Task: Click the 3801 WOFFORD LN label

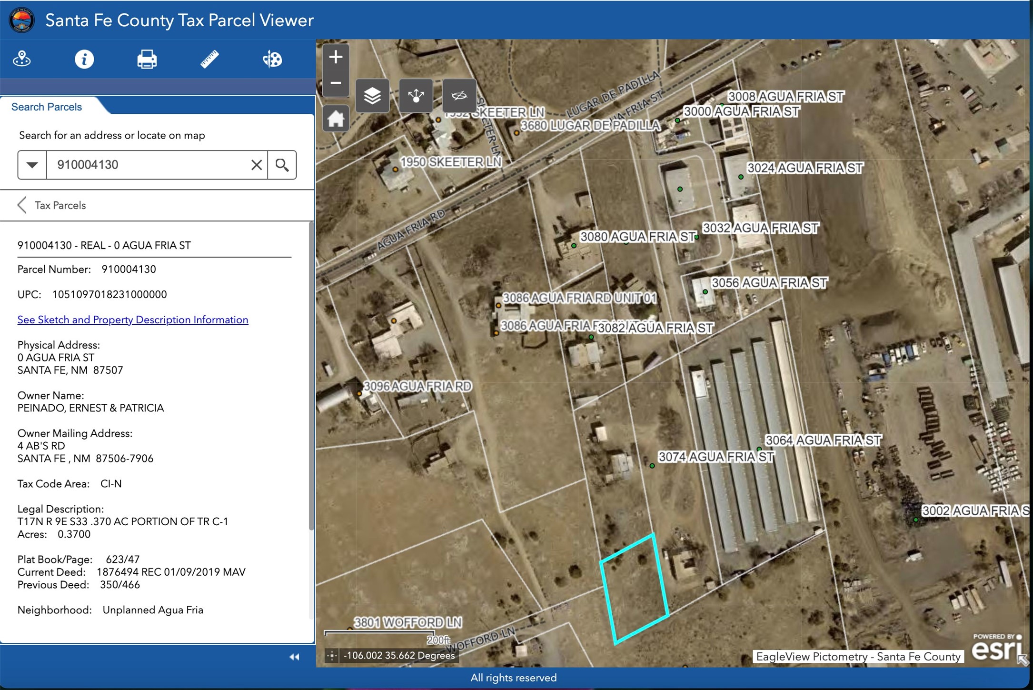Action: click(408, 622)
